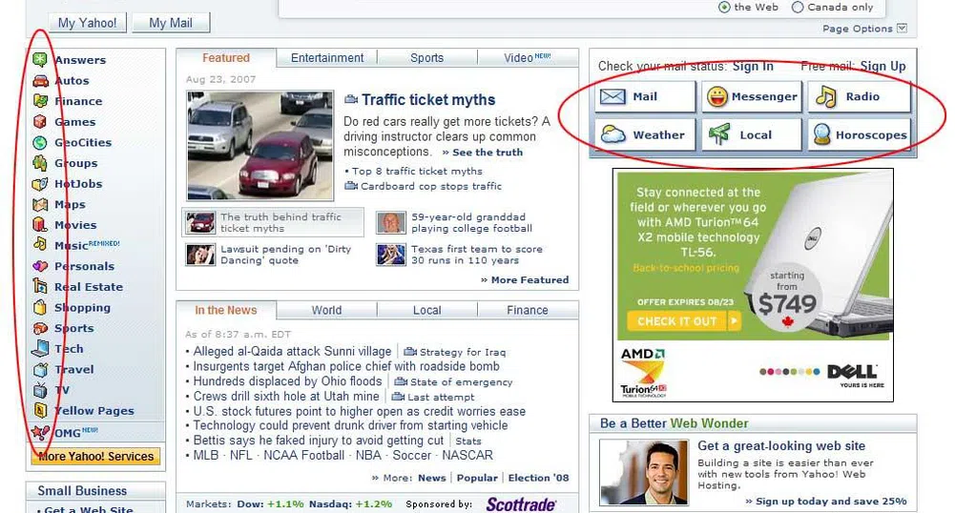The height and width of the screenshot is (513, 955).
Task: Open the Personals heart icon
Action: pos(40,266)
